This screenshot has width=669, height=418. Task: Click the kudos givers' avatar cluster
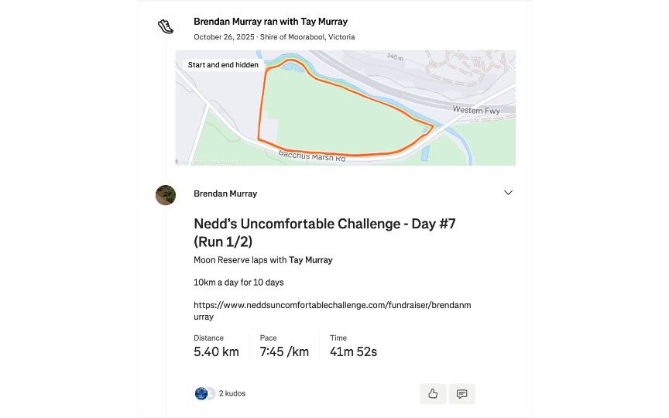204,393
